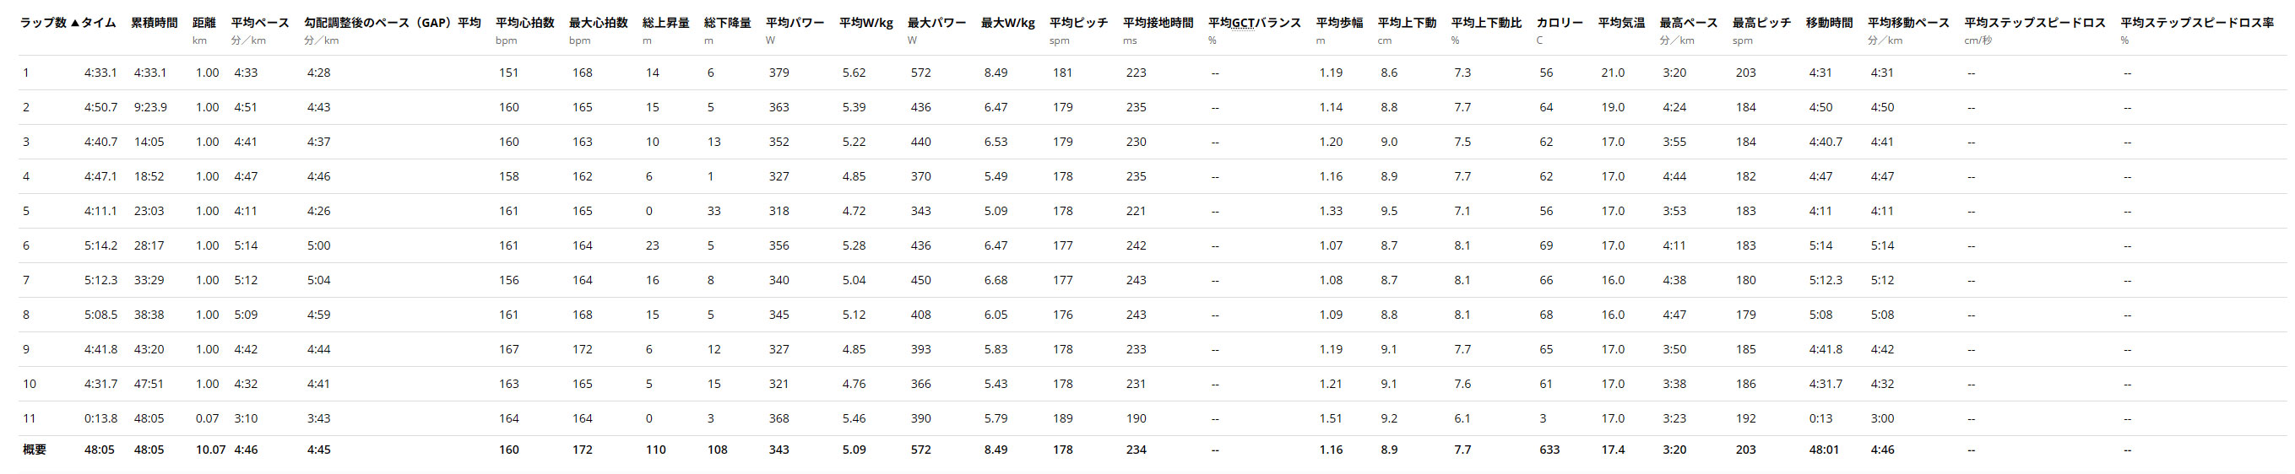Sort by 平均心拍数 column
Image resolution: width=2295 pixels, height=474 pixels.
coord(524,23)
